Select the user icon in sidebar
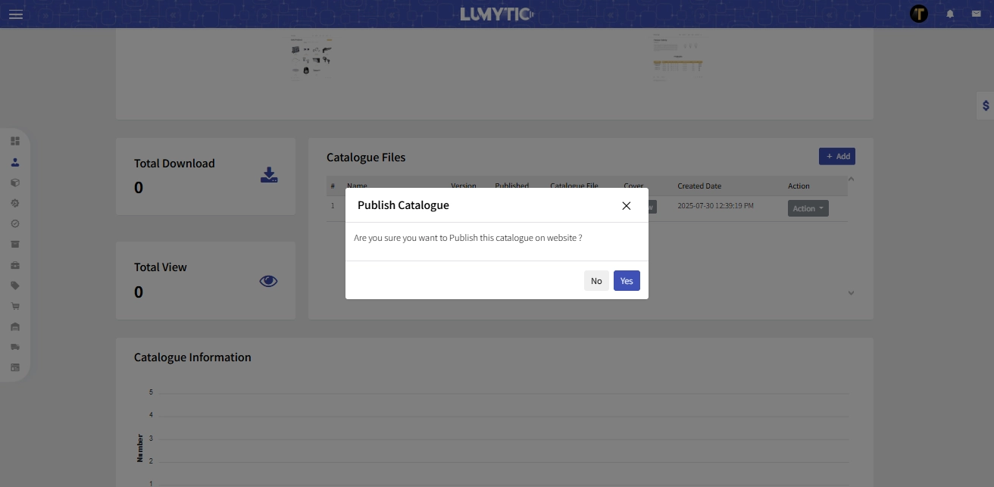Screen dimensions: 994x487 click(x=15, y=162)
